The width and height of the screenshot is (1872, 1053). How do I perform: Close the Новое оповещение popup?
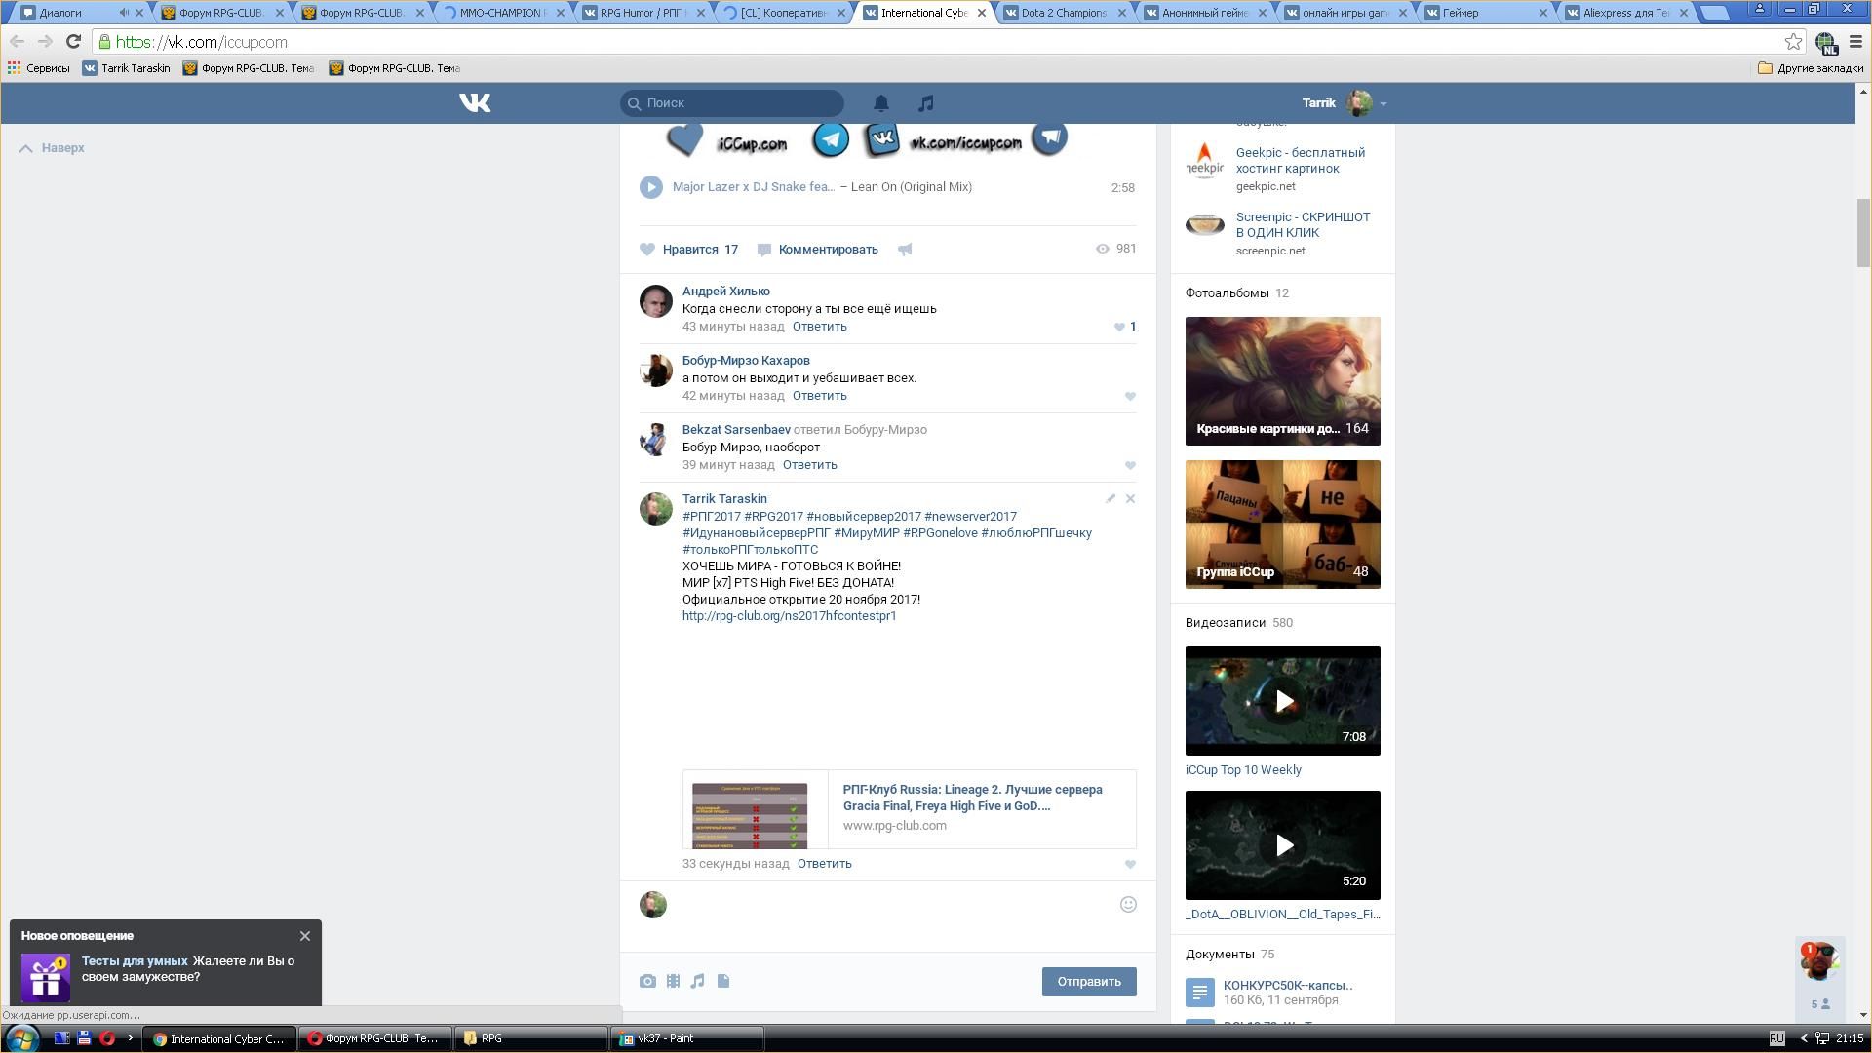[x=305, y=936]
